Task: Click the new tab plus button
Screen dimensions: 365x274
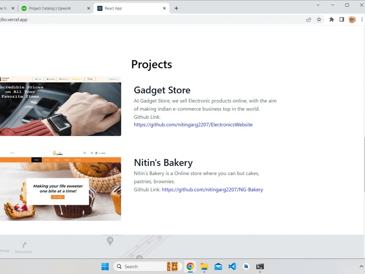Action: tap(176, 8)
